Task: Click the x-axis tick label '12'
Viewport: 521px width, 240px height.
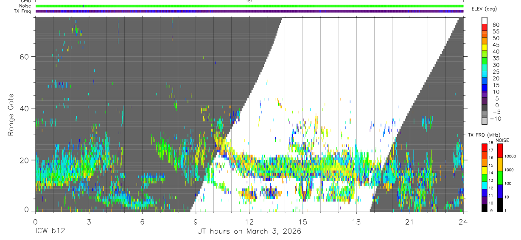Action: [249, 221]
